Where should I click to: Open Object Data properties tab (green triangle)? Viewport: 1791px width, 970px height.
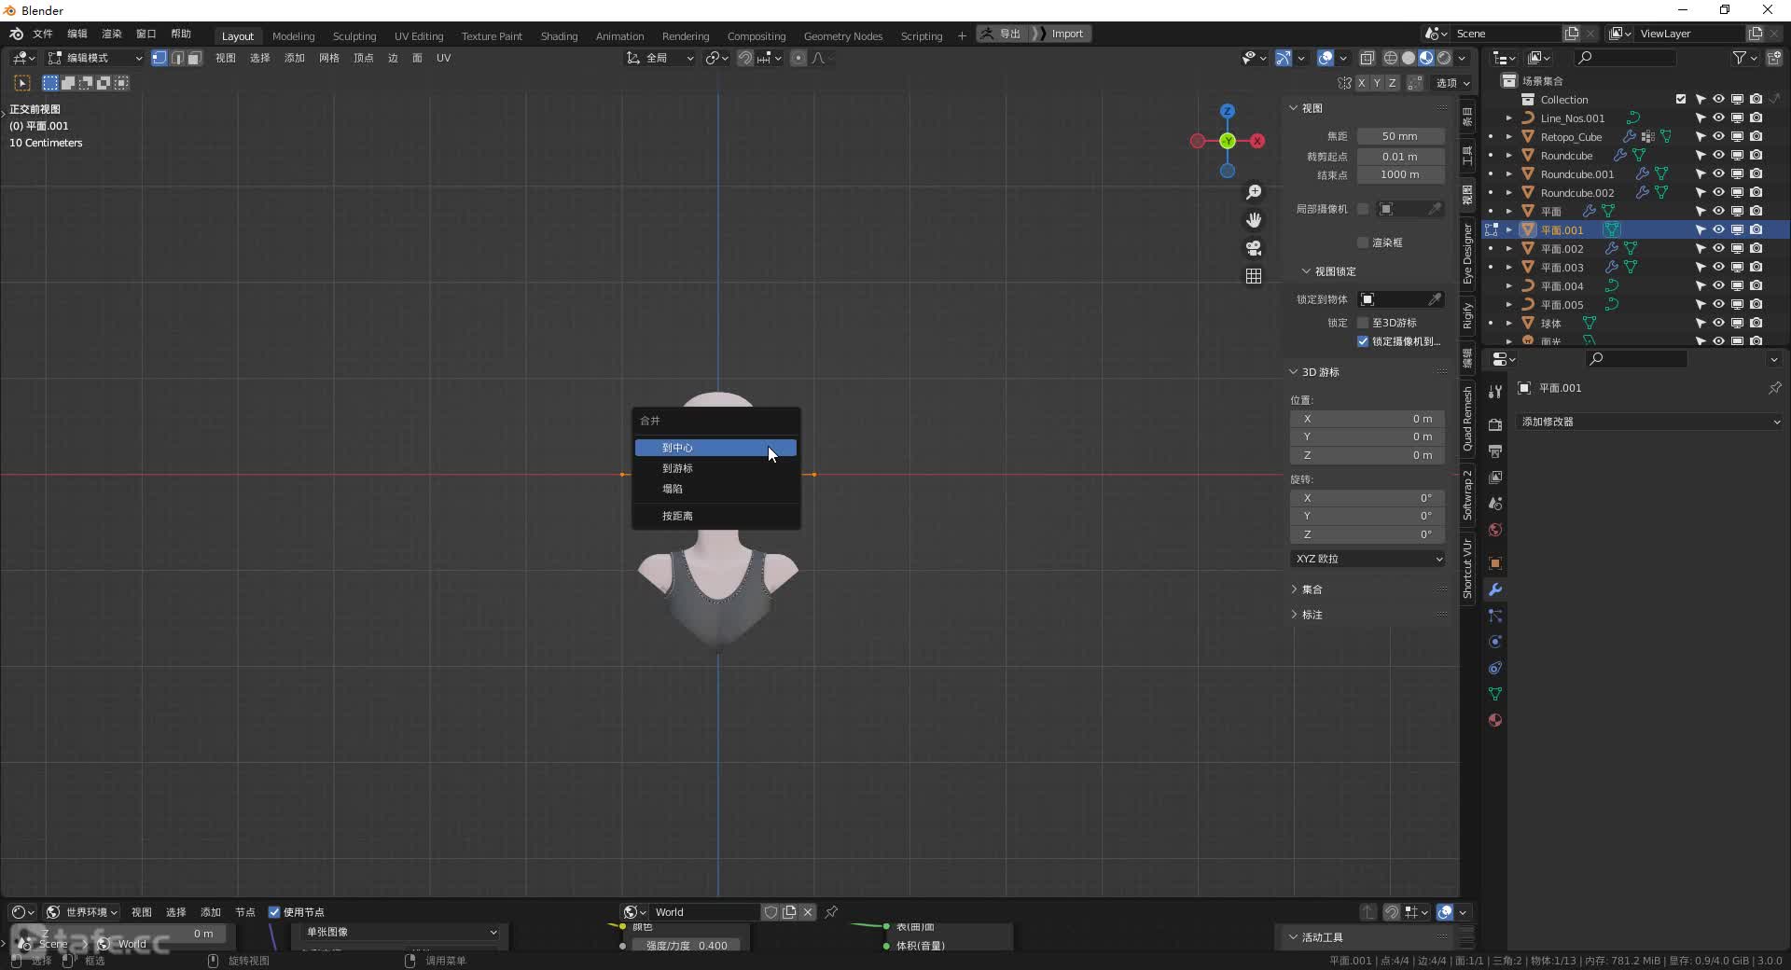(x=1495, y=694)
